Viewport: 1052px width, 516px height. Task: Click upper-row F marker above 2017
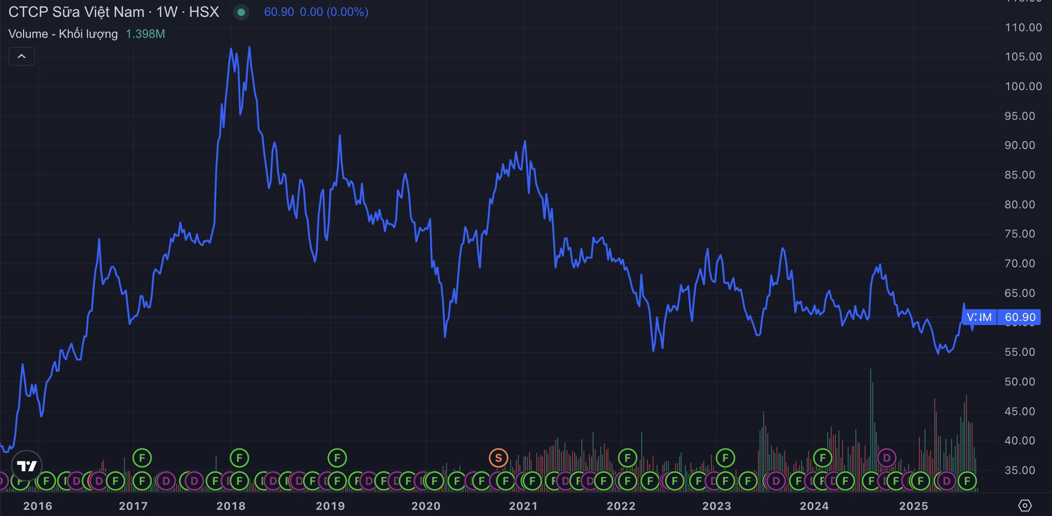(142, 458)
